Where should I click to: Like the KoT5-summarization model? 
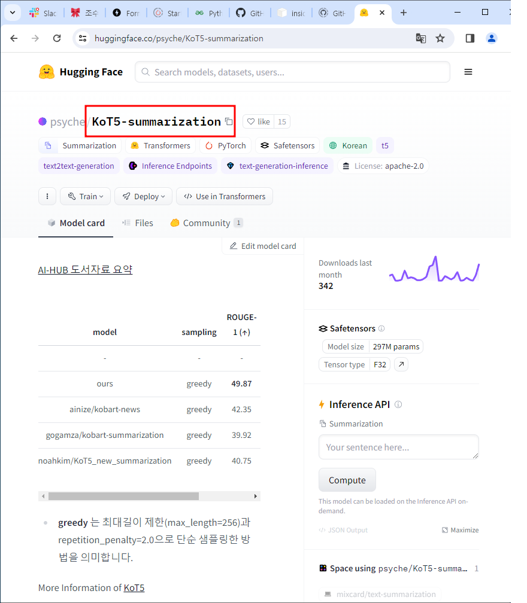(x=258, y=121)
